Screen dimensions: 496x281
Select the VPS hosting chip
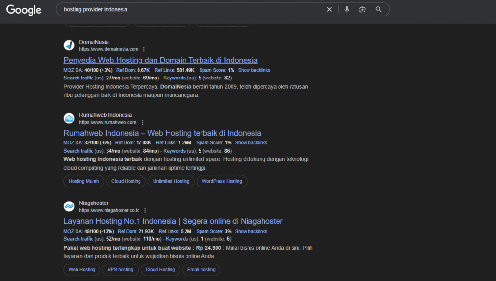(121, 269)
